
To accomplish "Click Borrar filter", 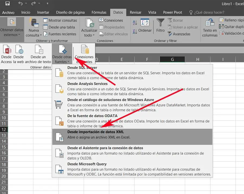I will [x=175, y=20].
